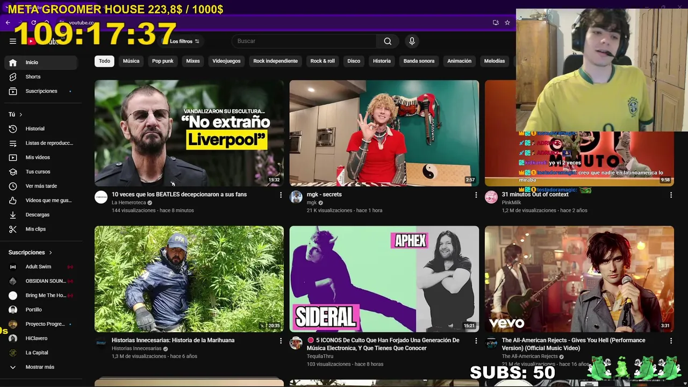Screen dimensions: 688x387
Task: Click TequilaThru channel avatar
Action: pyautogui.click(x=296, y=343)
